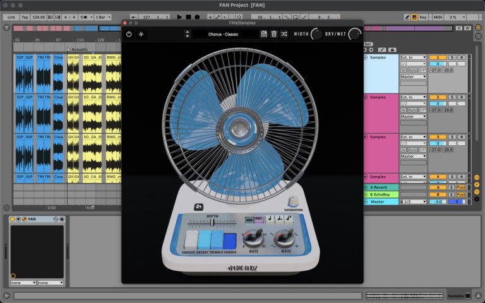The width and height of the screenshot is (485, 303).
Task: Start playback in Ableton transport
Action: (179, 17)
